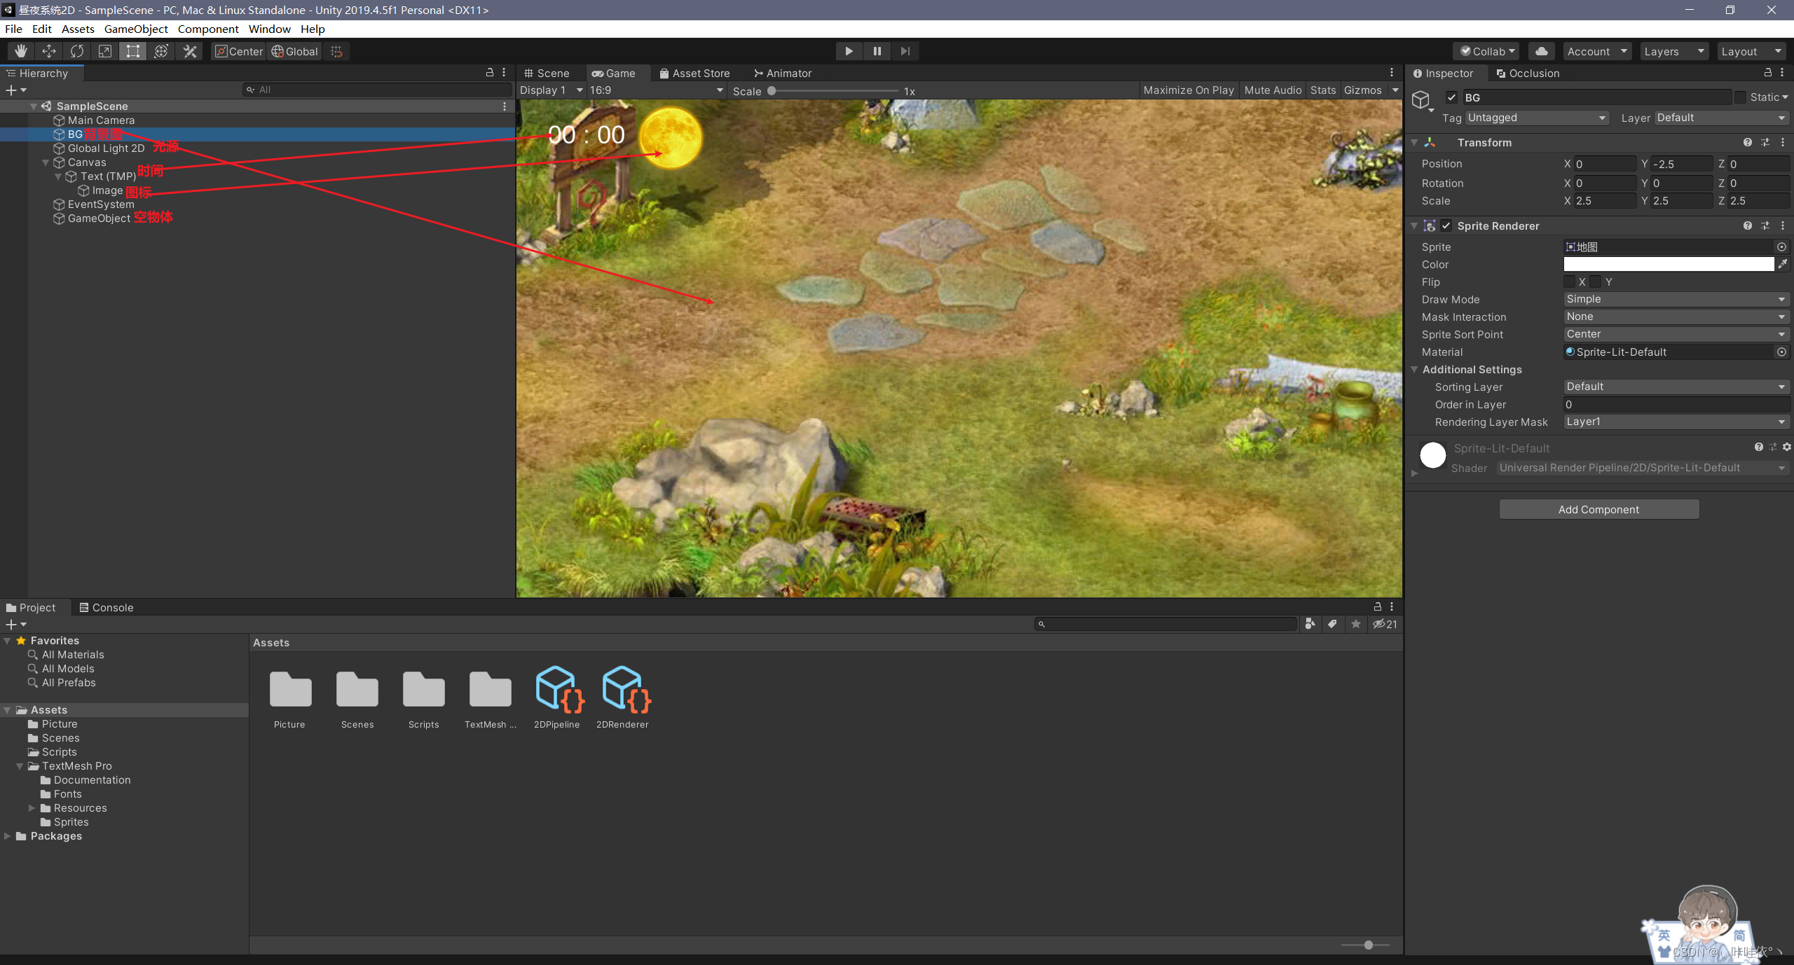1794x965 pixels.
Task: Select the Move tool in toolbar
Action: pyautogui.click(x=49, y=51)
